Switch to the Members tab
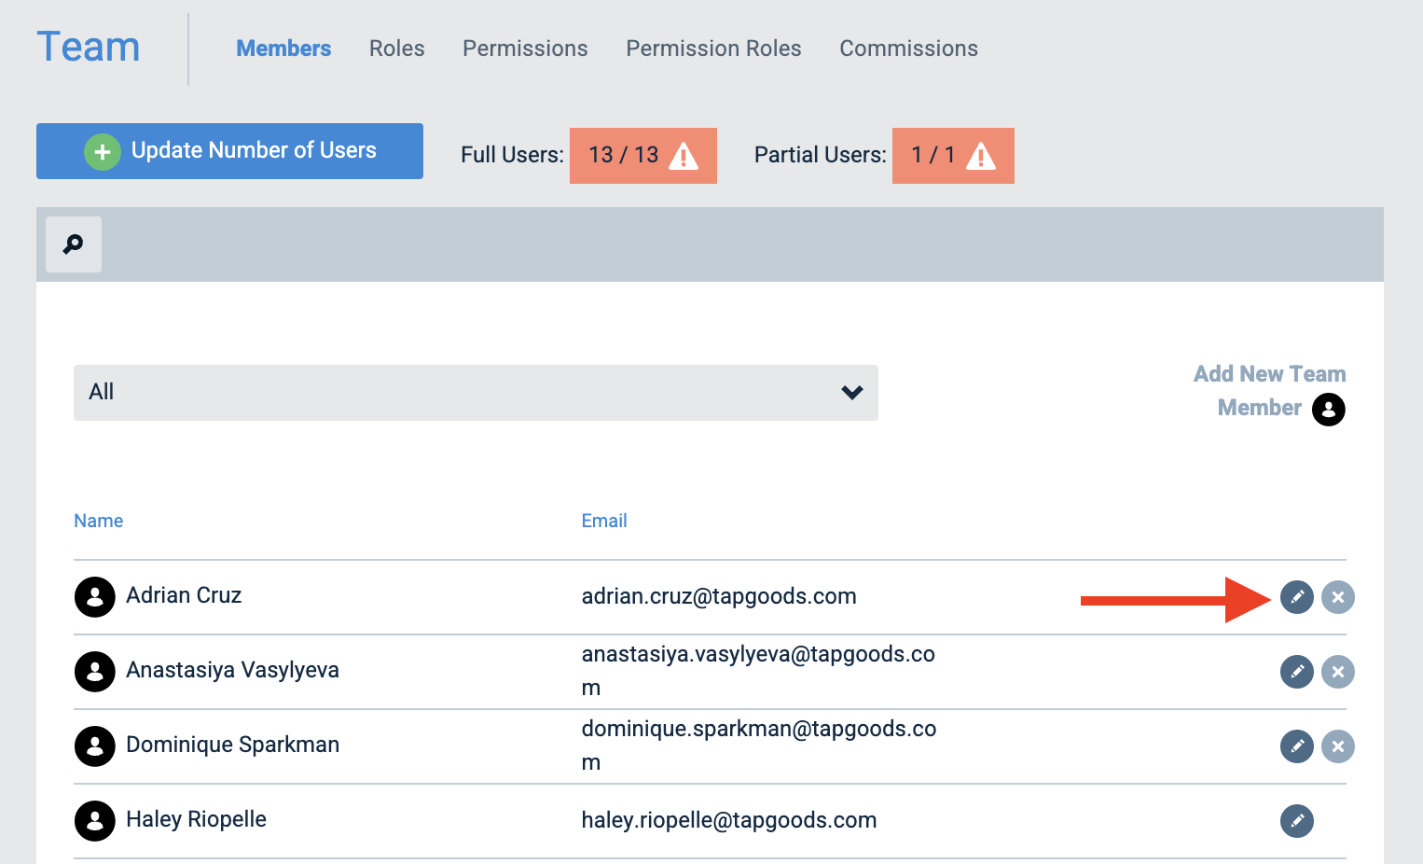 tap(283, 49)
